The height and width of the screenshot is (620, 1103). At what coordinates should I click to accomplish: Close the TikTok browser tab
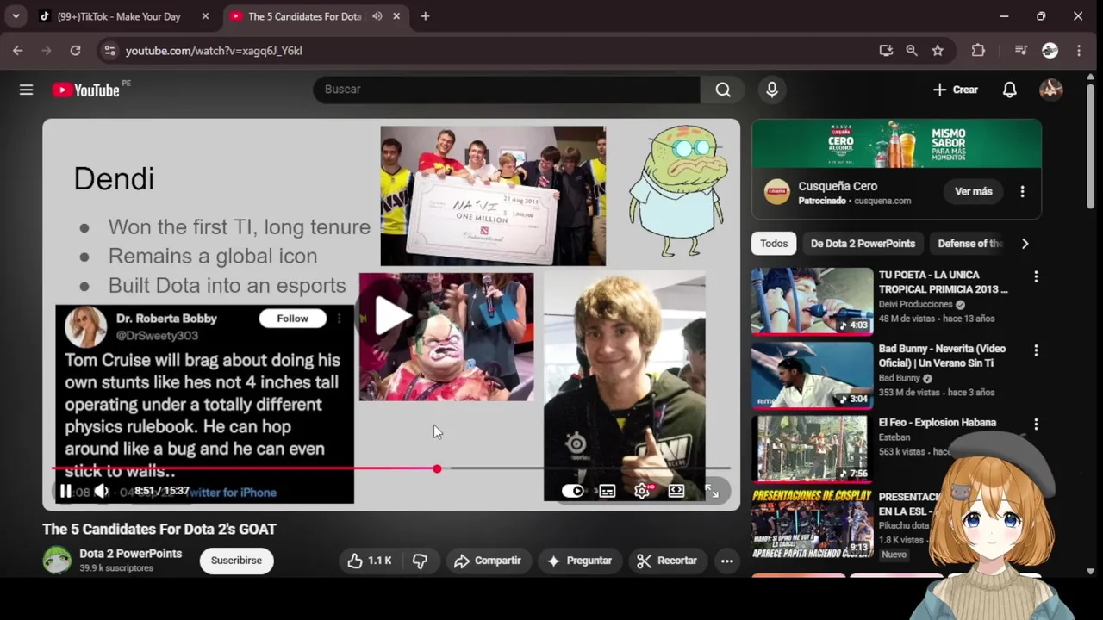(205, 16)
